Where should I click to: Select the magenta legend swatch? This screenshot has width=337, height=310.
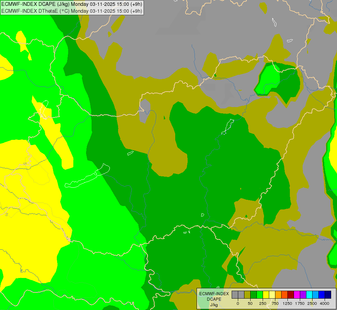click(297, 295)
